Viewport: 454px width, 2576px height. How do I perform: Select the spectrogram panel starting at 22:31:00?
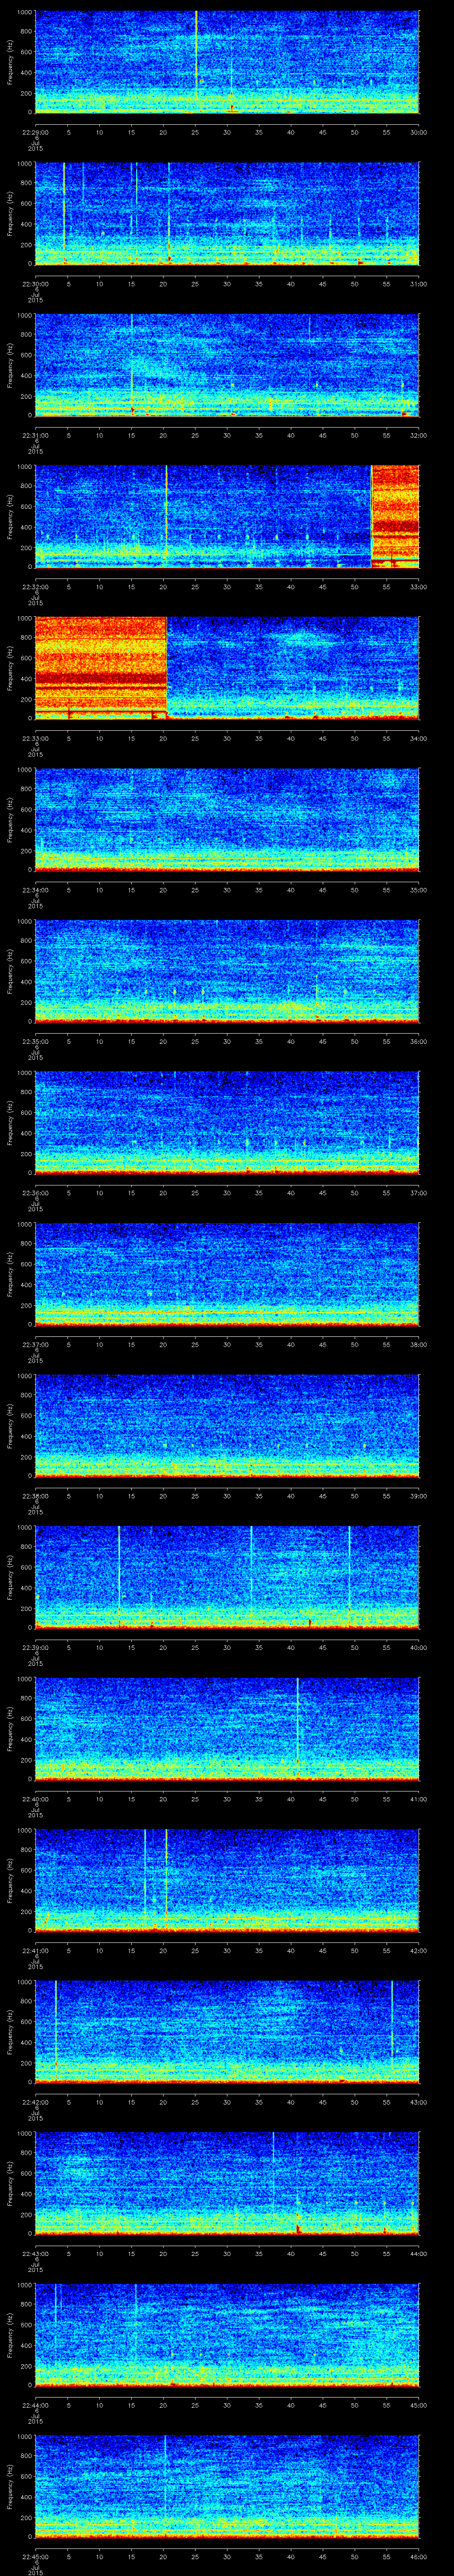coord(227,365)
